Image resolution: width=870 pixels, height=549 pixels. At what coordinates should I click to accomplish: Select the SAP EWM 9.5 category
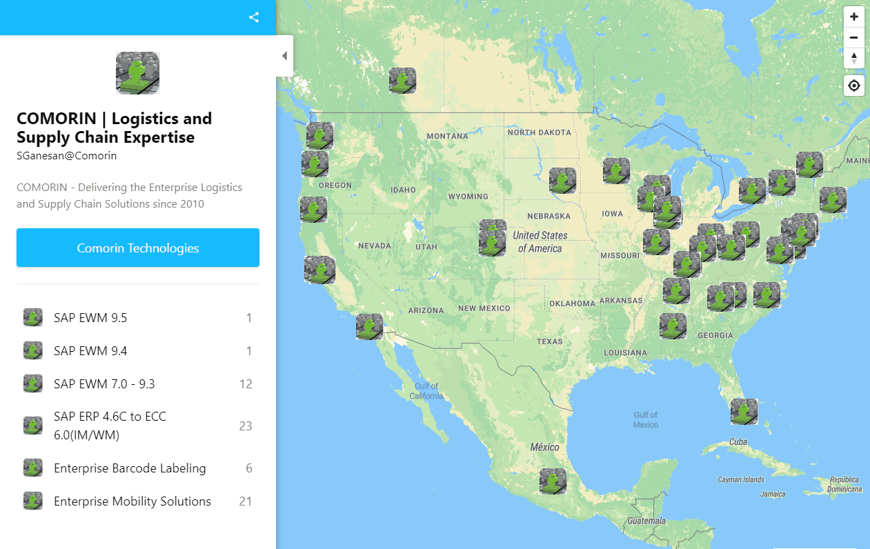pos(90,318)
